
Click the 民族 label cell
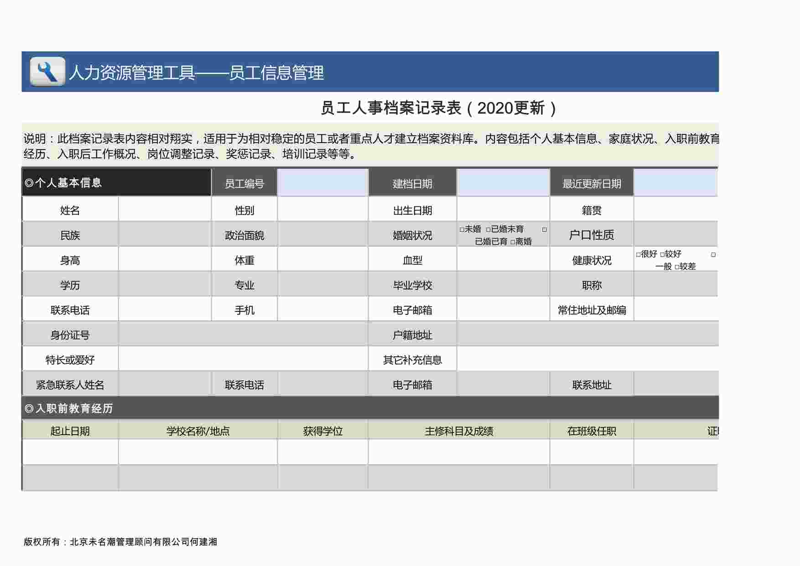pos(70,235)
